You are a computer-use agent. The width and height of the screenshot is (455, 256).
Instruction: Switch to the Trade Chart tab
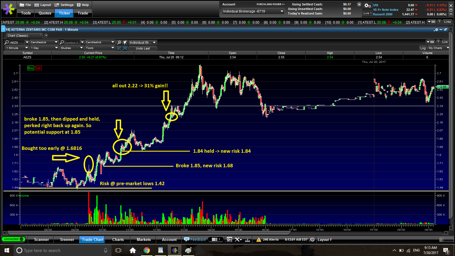(92, 240)
